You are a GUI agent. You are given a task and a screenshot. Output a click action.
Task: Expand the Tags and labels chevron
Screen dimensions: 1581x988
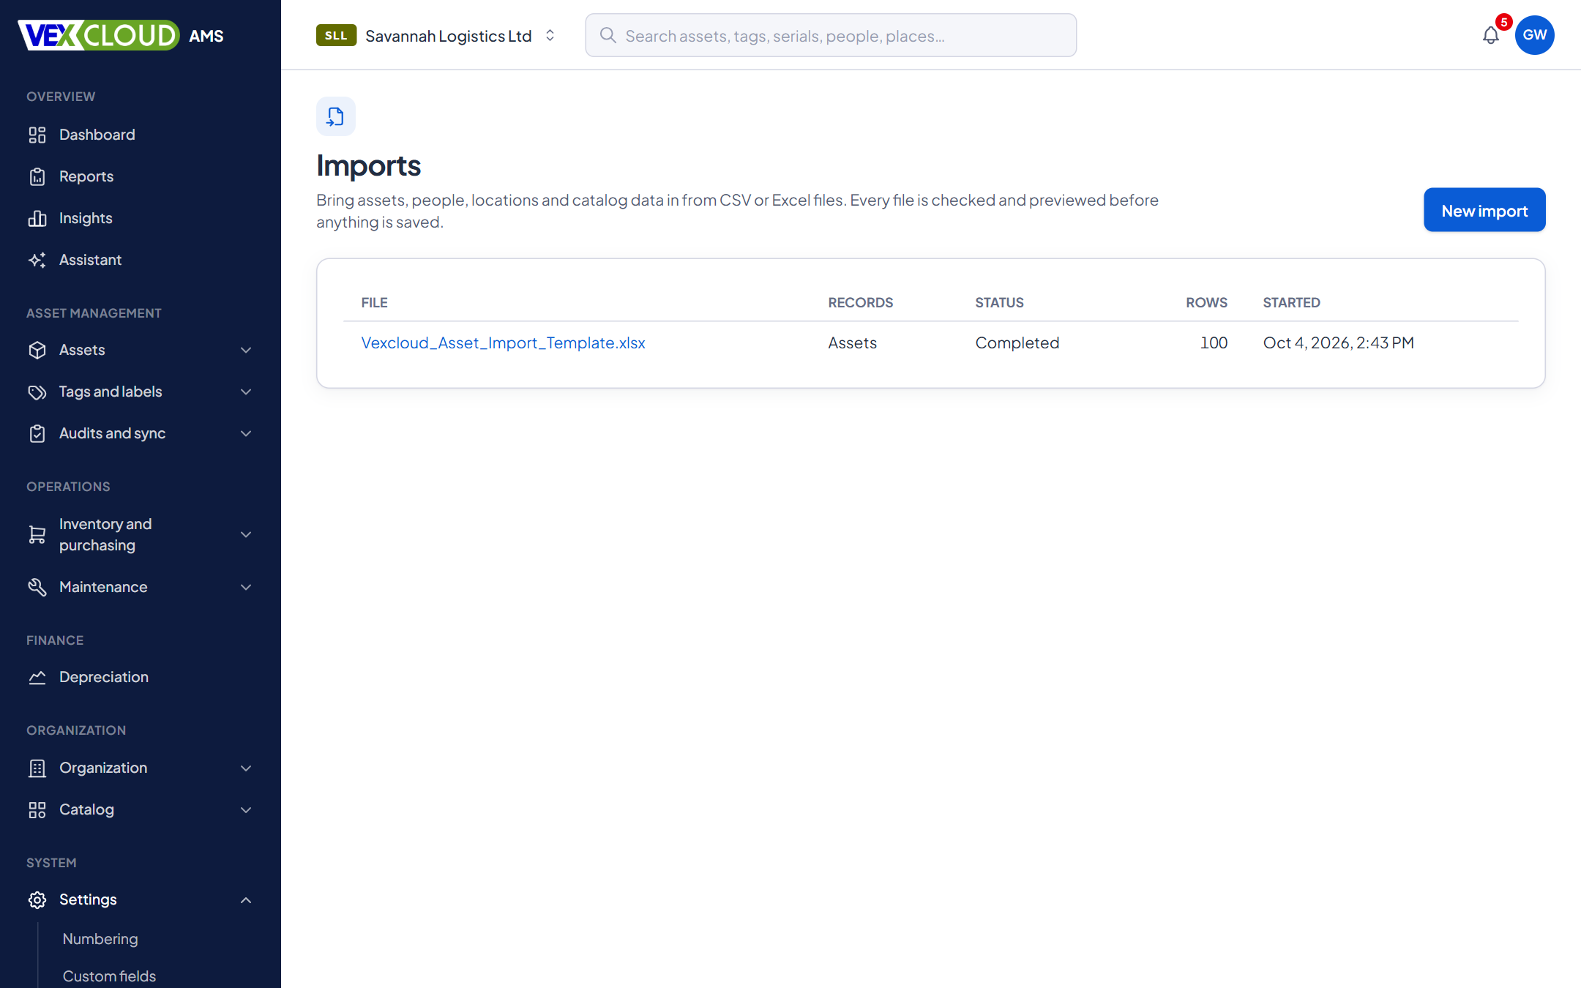tap(246, 392)
